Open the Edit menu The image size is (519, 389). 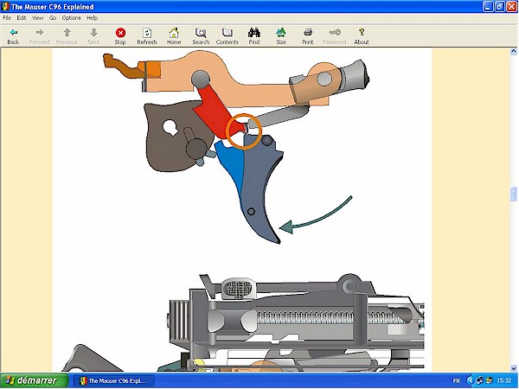(x=22, y=18)
